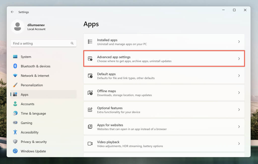Select the Accessibility figure icon
258x164 pixels.
[x=15, y=132]
